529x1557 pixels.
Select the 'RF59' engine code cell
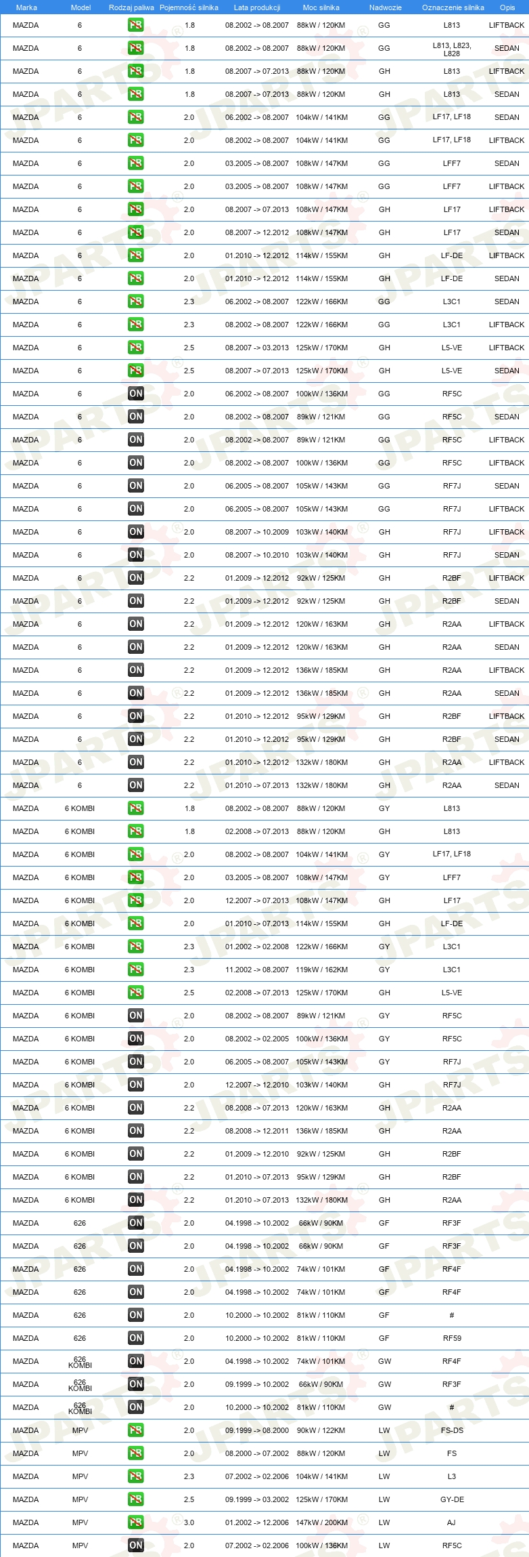(452, 1338)
